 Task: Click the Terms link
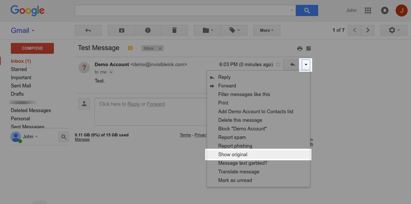[x=185, y=135]
